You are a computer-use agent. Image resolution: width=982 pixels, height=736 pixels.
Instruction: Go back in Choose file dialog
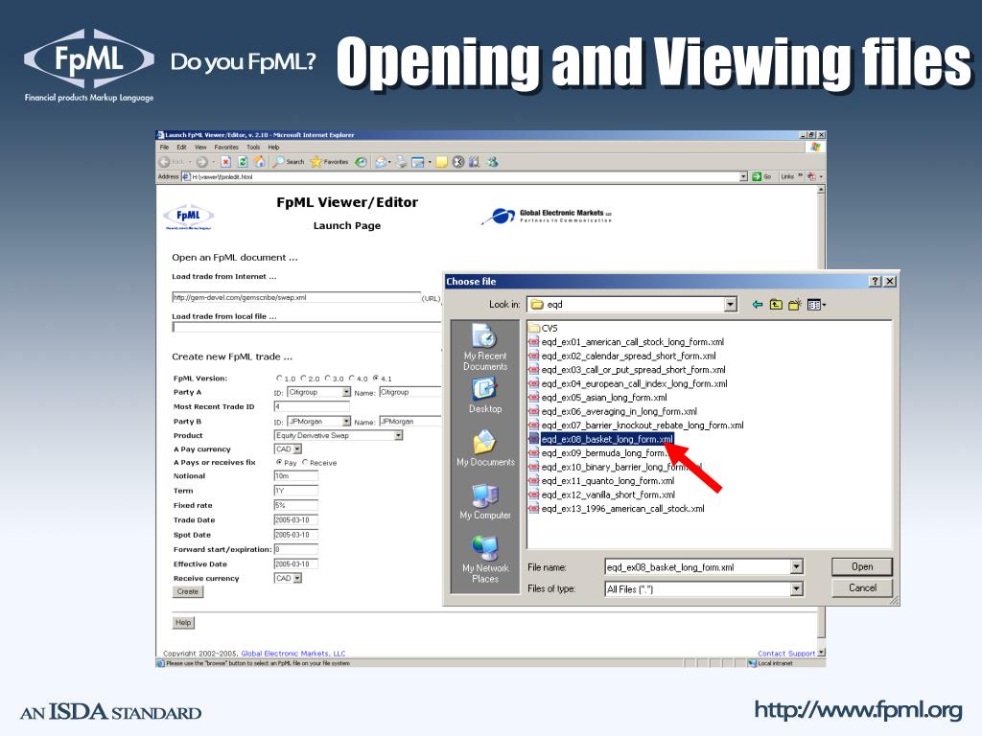(758, 305)
